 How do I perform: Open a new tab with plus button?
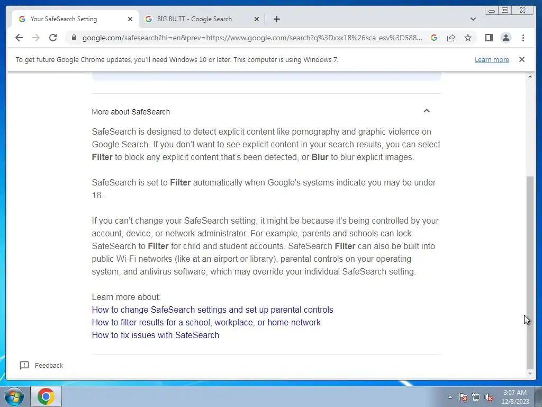(x=276, y=19)
